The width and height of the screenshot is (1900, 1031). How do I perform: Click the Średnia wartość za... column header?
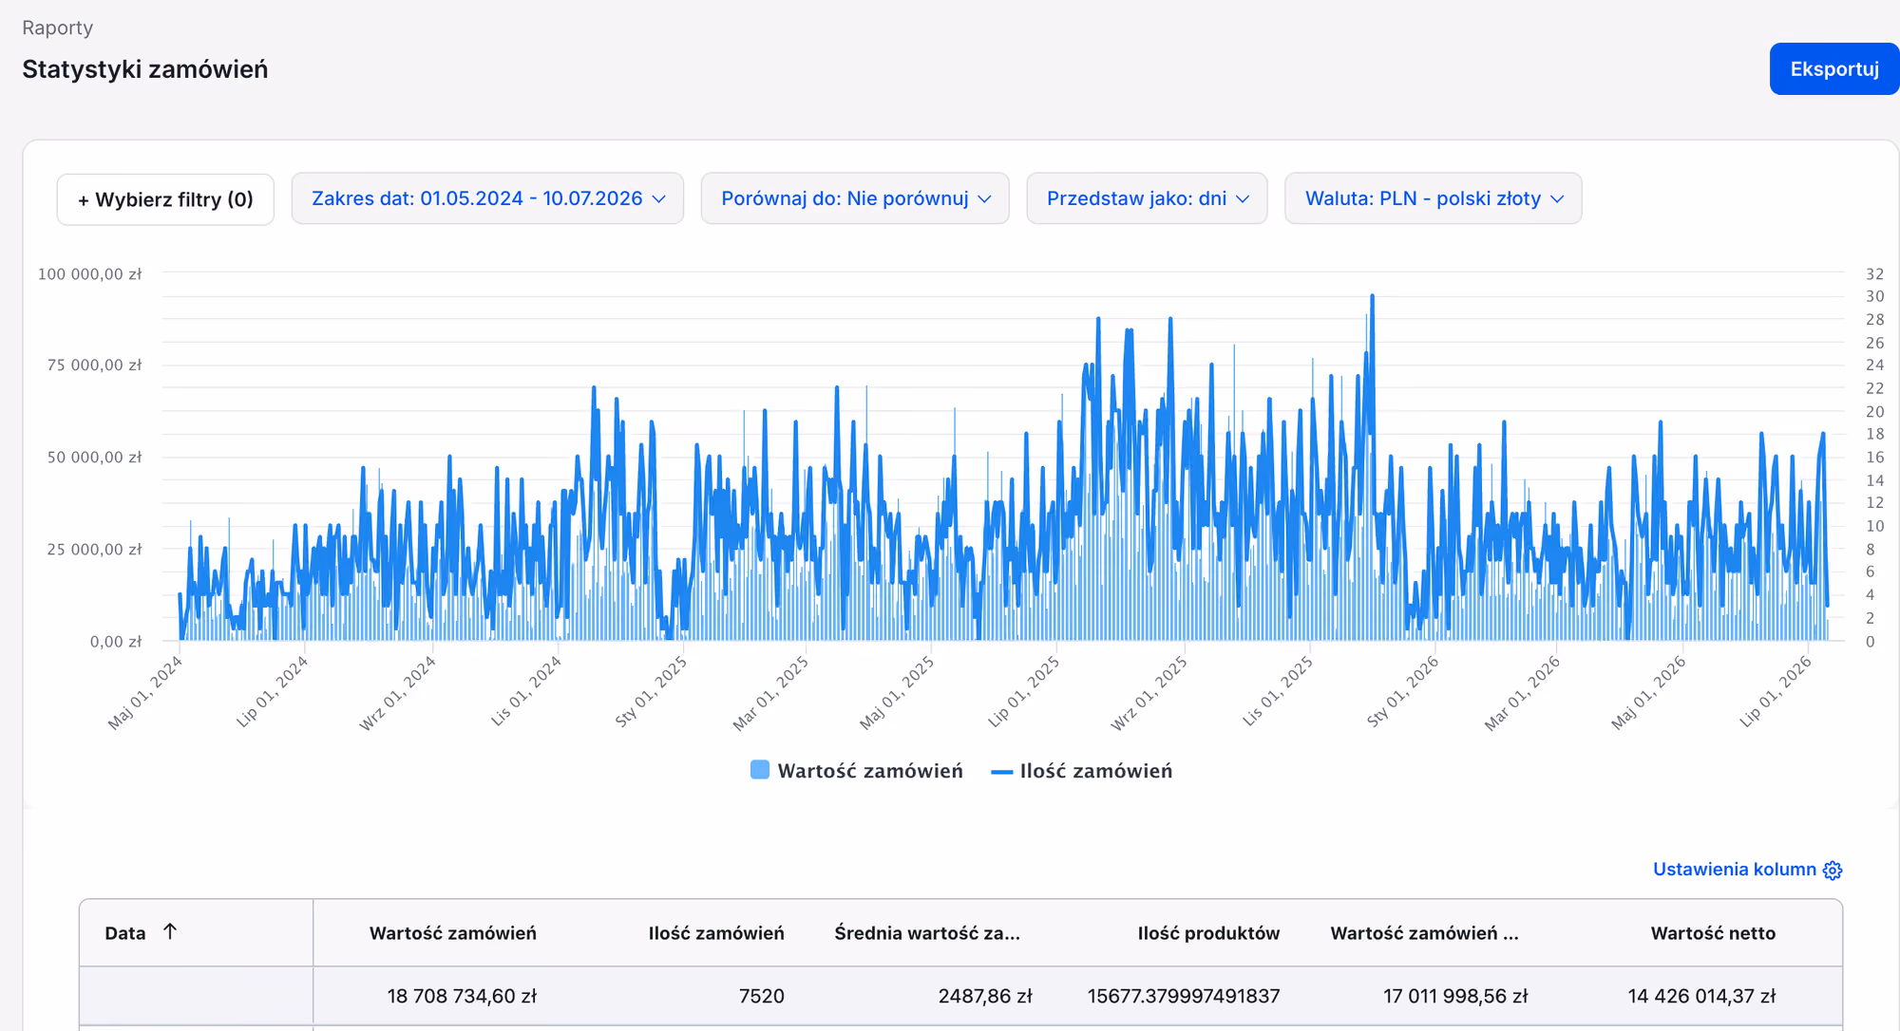(x=927, y=933)
